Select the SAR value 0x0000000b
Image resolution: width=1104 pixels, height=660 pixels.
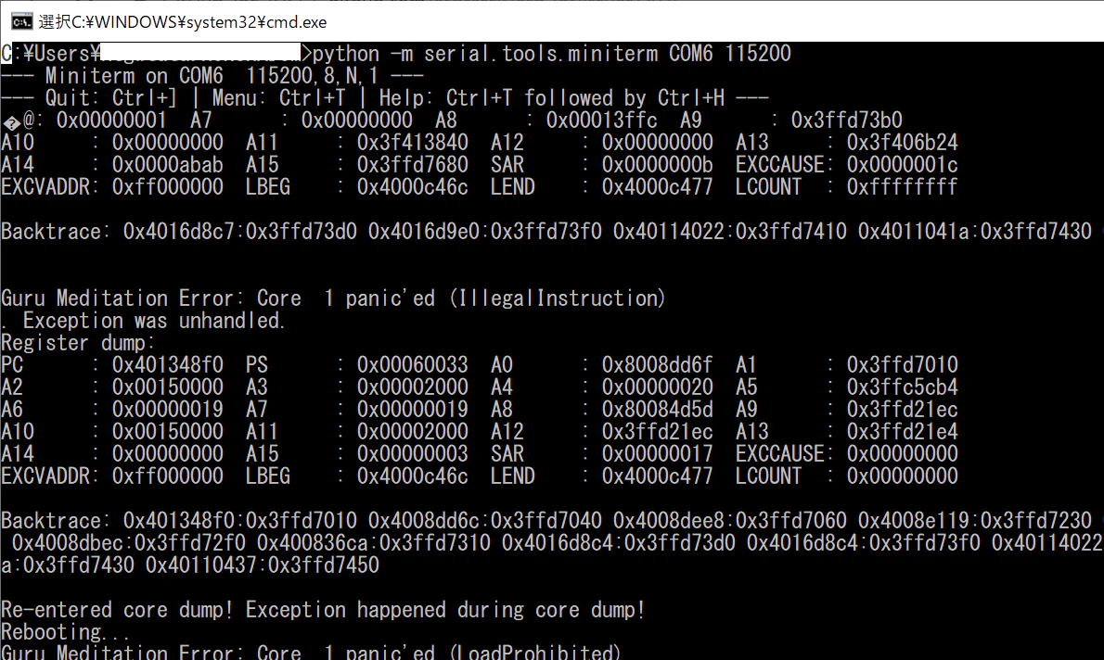point(657,165)
